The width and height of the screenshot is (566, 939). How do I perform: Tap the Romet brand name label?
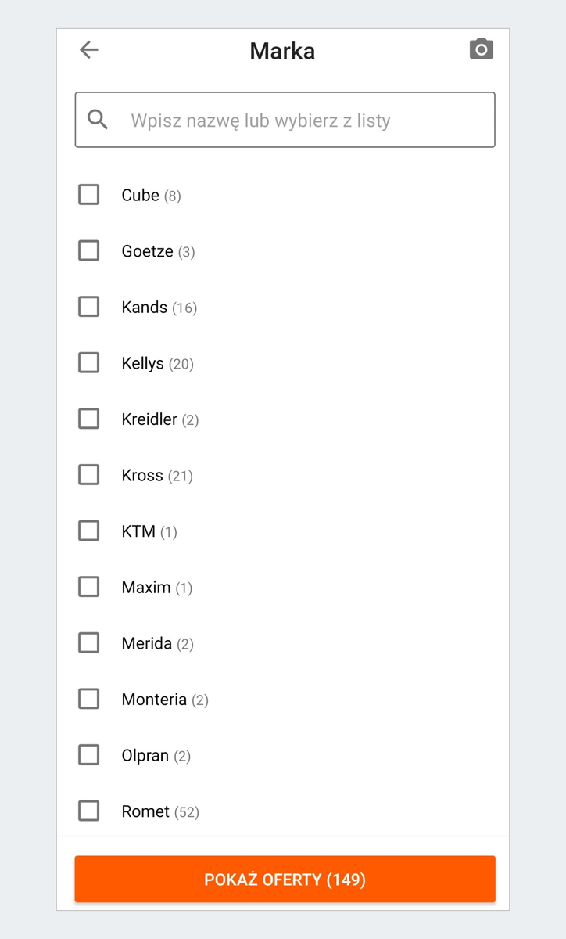point(145,811)
